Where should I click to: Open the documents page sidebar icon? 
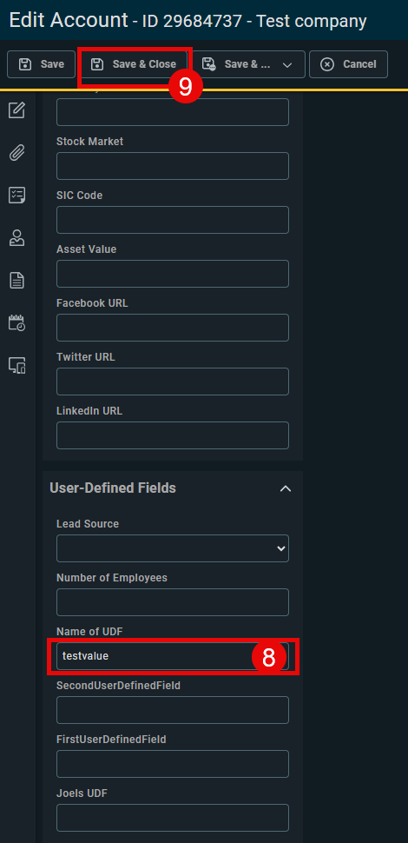pos(17,280)
